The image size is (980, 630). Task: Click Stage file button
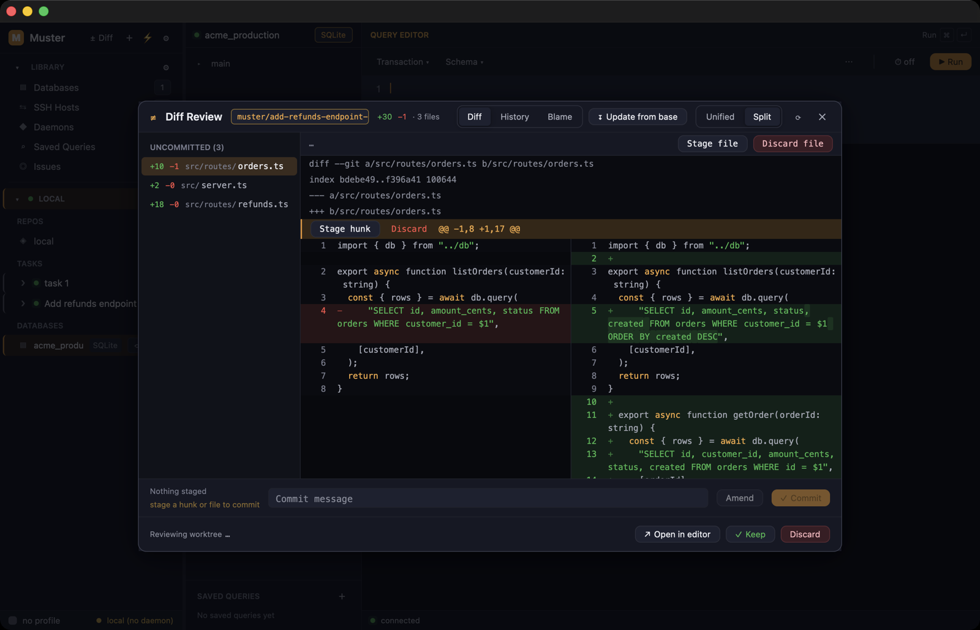[x=712, y=143]
